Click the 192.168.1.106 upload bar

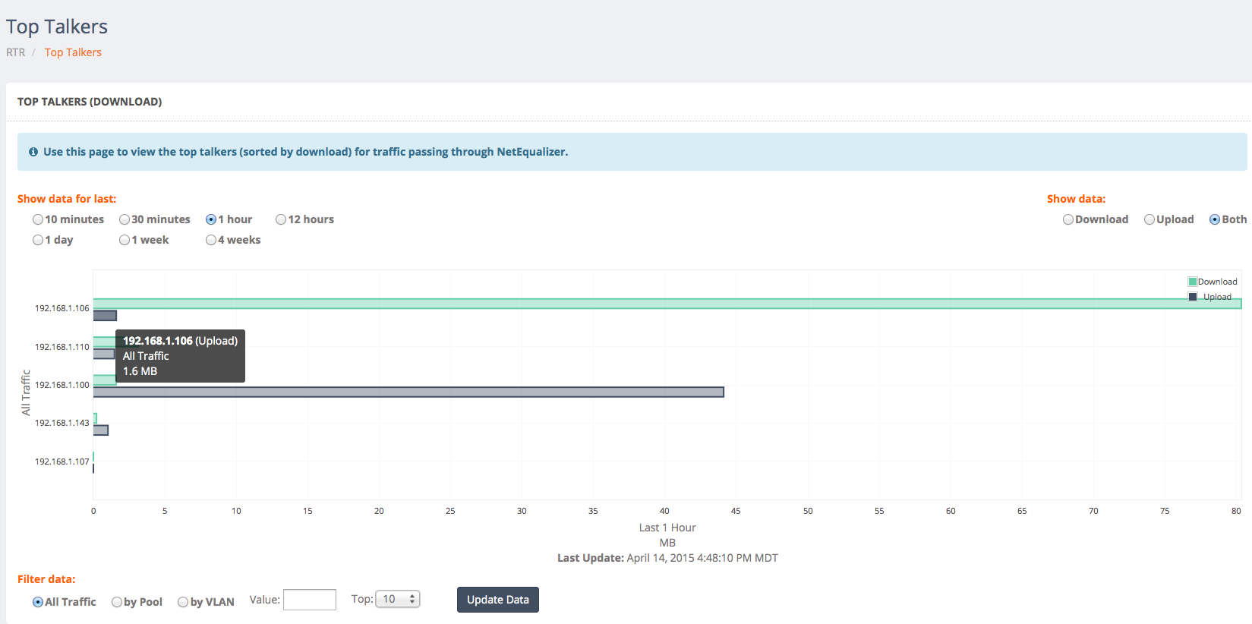[105, 316]
